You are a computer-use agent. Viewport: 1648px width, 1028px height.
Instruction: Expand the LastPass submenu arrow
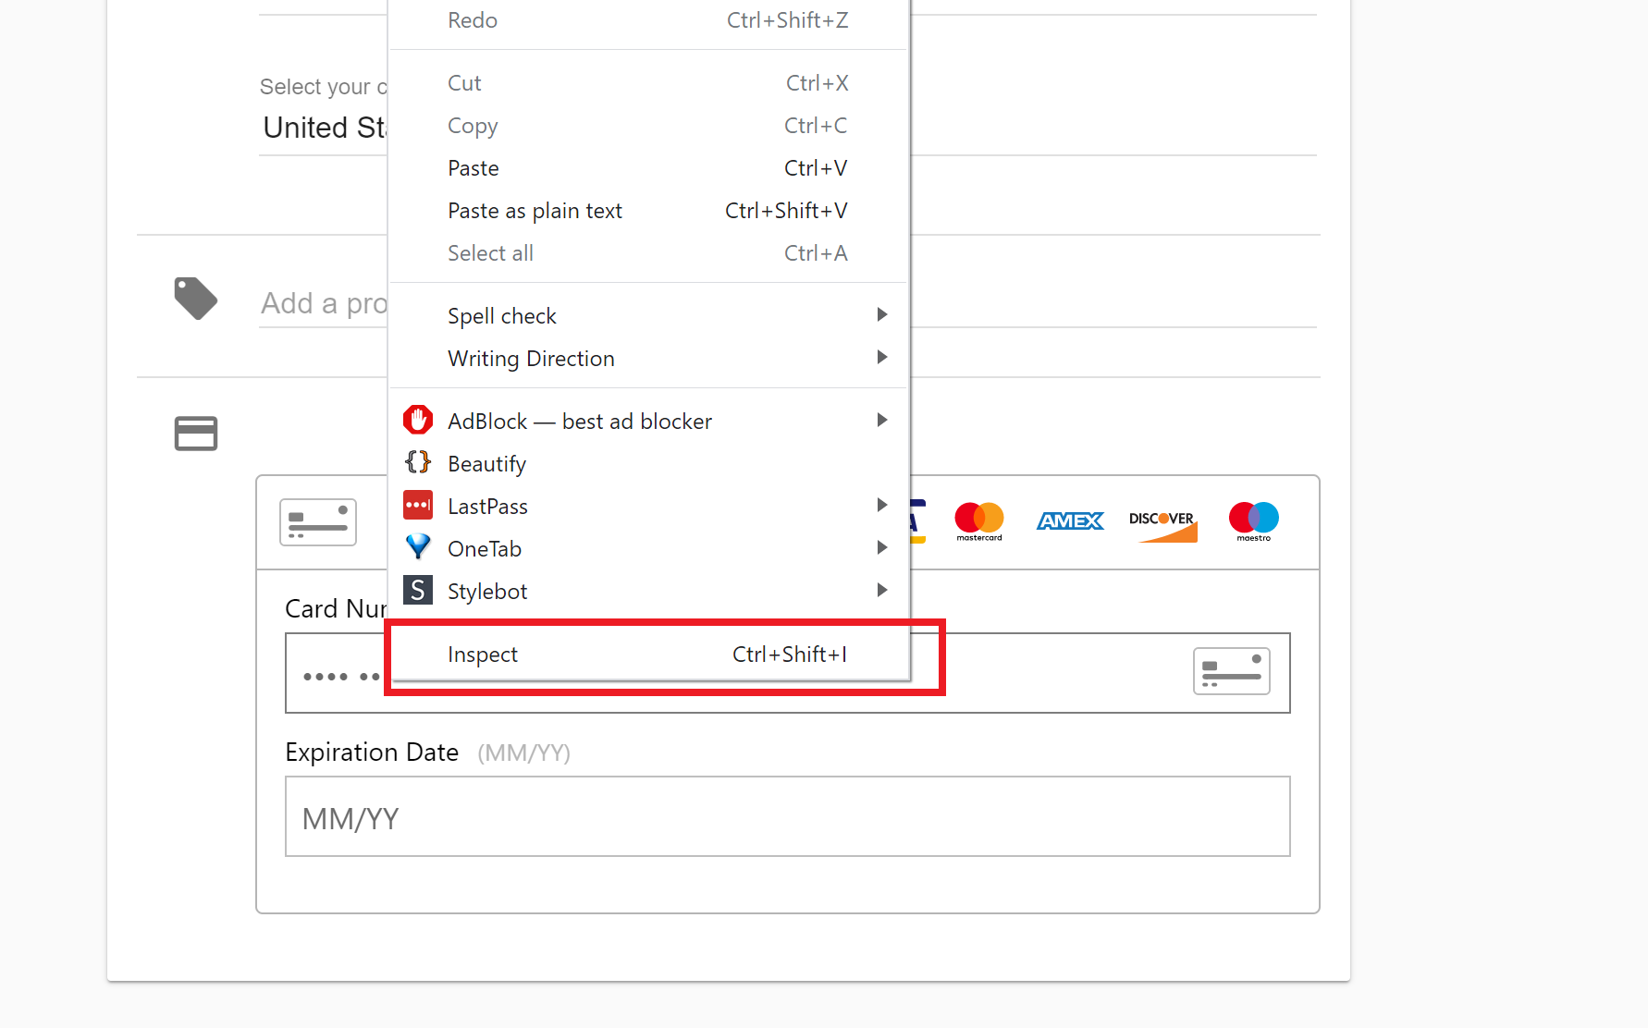(x=882, y=505)
